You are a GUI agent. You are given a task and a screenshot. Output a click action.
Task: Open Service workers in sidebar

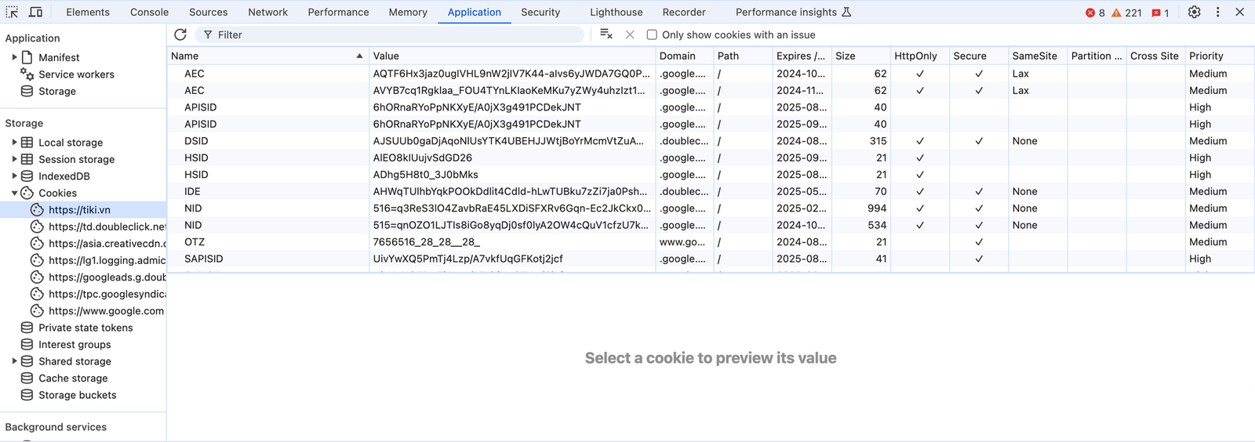76,74
